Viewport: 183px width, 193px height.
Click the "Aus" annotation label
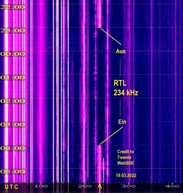120,52
